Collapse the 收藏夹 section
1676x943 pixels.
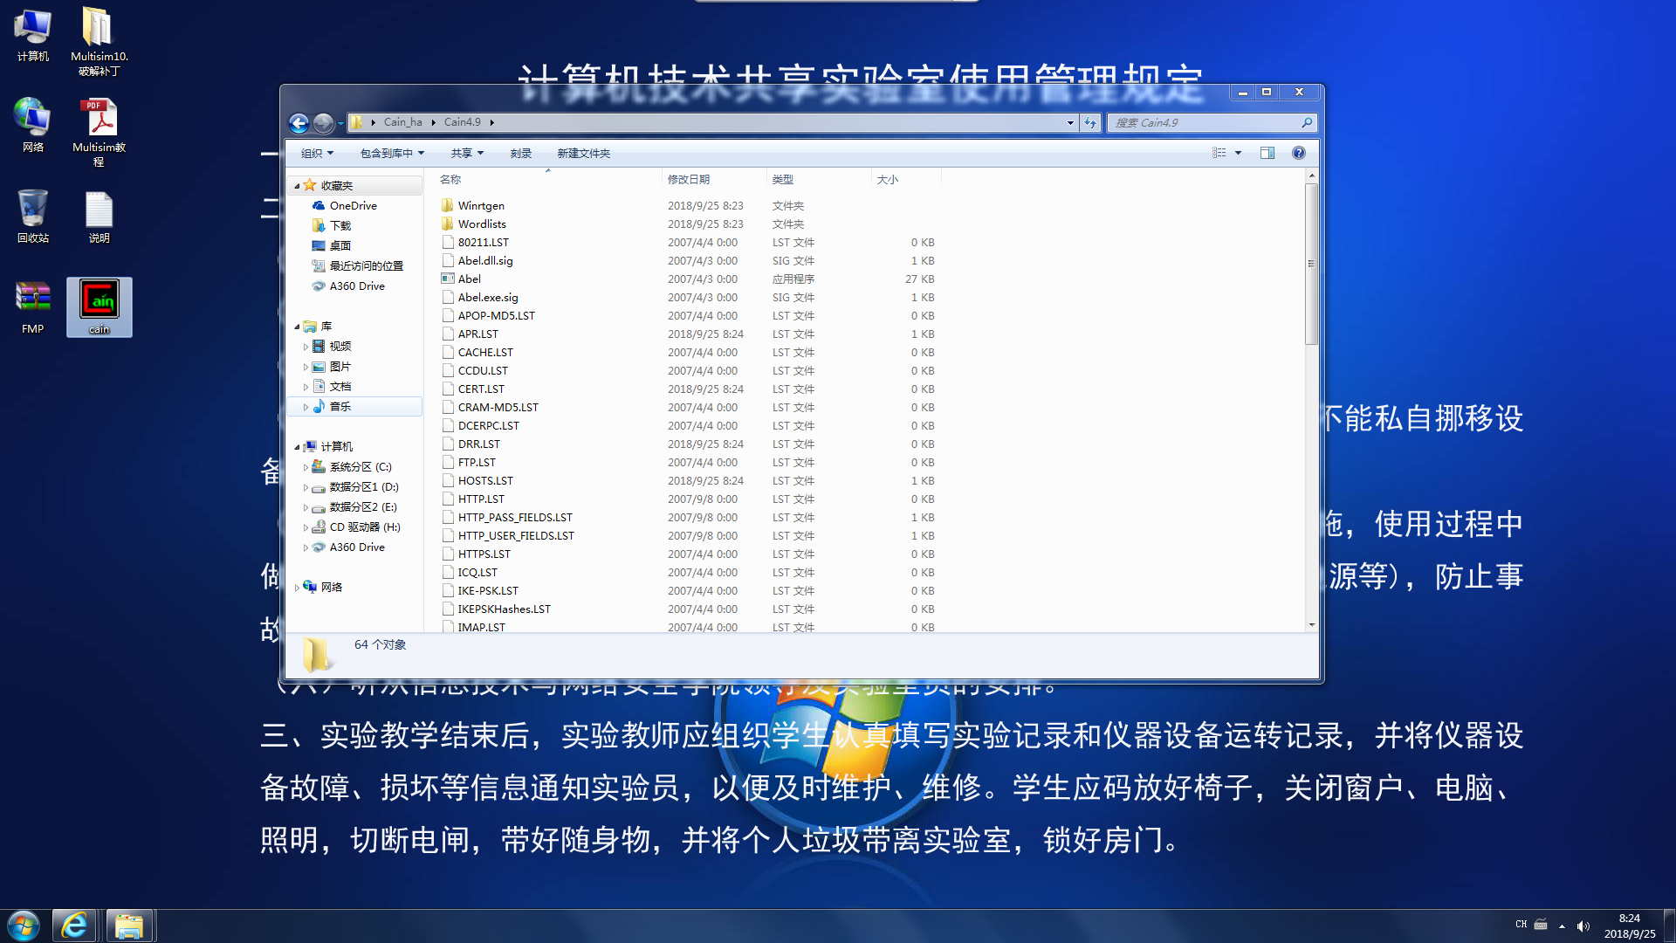click(x=297, y=186)
